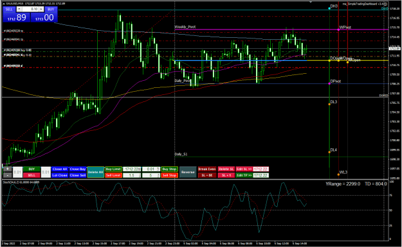Click the Weekly_Pivot line label
This screenshot has height=247, width=402.
185,27
